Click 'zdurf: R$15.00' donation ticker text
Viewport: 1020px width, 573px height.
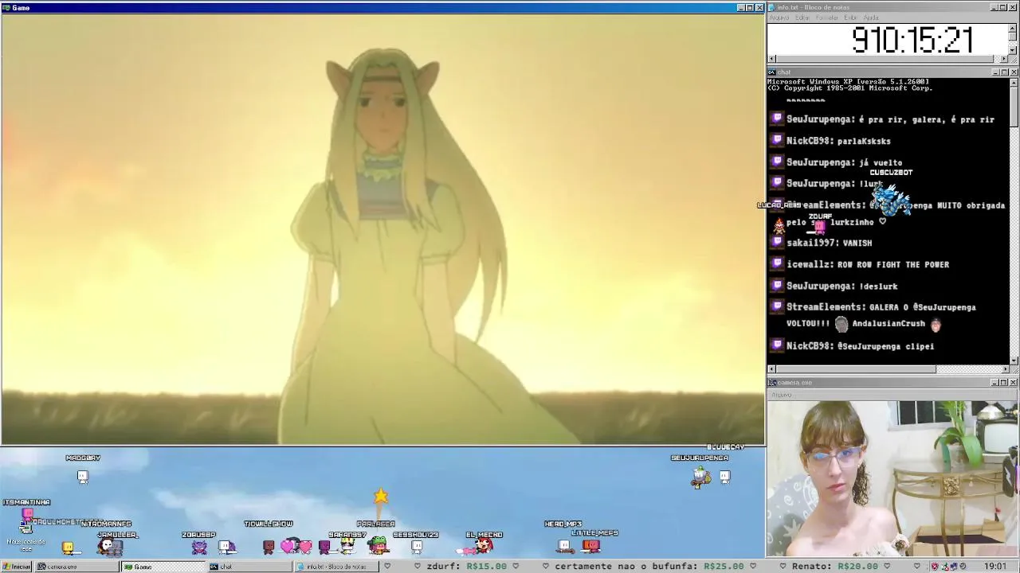point(466,567)
